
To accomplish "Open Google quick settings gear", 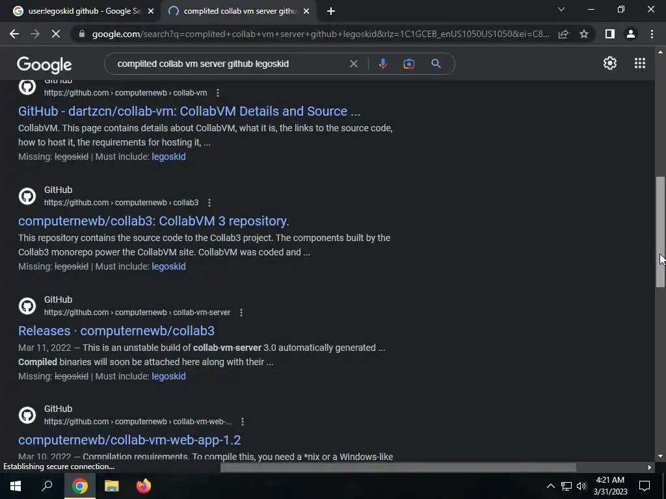I will click(x=610, y=63).
